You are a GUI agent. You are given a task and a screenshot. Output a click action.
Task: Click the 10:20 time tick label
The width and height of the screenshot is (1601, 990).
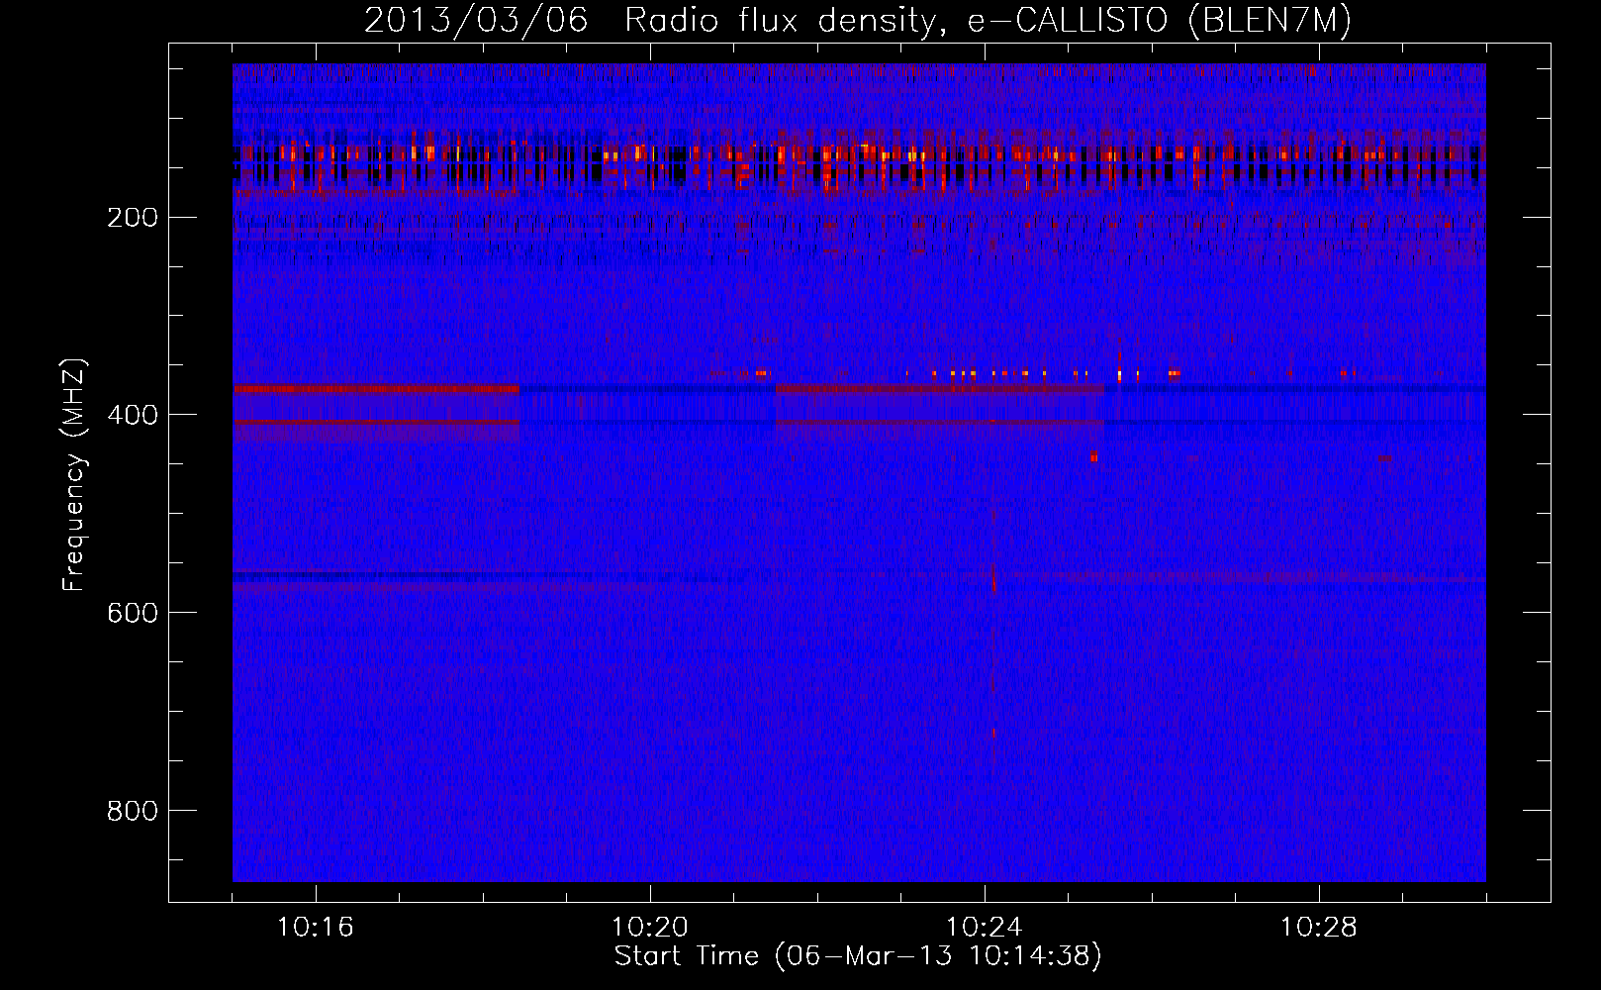point(650,927)
